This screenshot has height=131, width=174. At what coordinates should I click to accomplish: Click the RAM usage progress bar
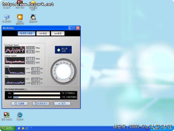tap(37, 97)
